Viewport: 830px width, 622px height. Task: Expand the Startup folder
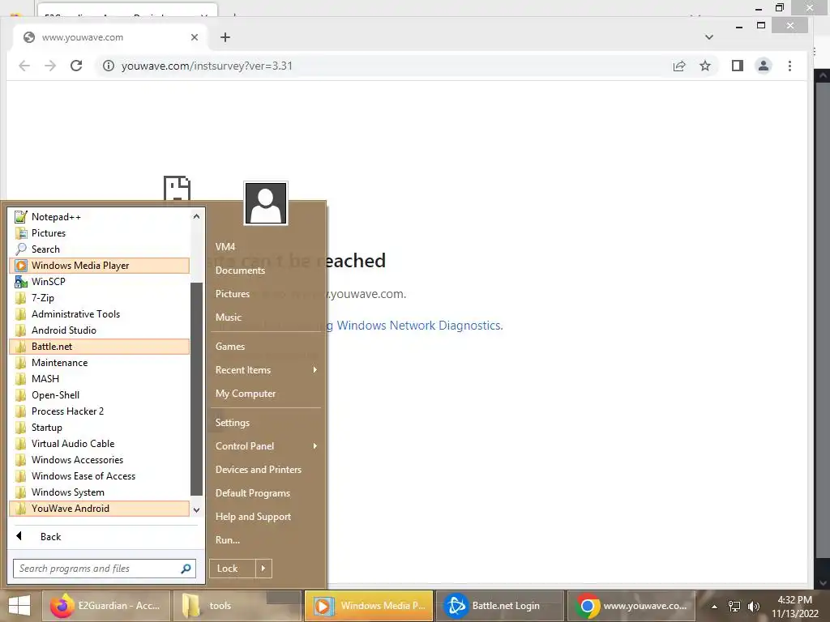pyautogui.click(x=100, y=428)
